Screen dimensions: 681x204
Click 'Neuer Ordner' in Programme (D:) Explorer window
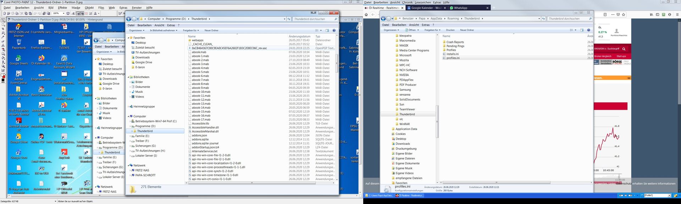click(211, 30)
